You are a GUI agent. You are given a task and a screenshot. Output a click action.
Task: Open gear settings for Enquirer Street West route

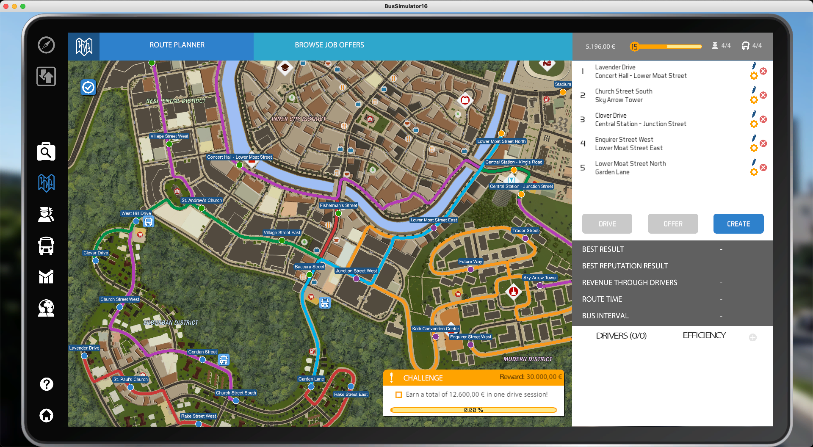click(x=754, y=148)
